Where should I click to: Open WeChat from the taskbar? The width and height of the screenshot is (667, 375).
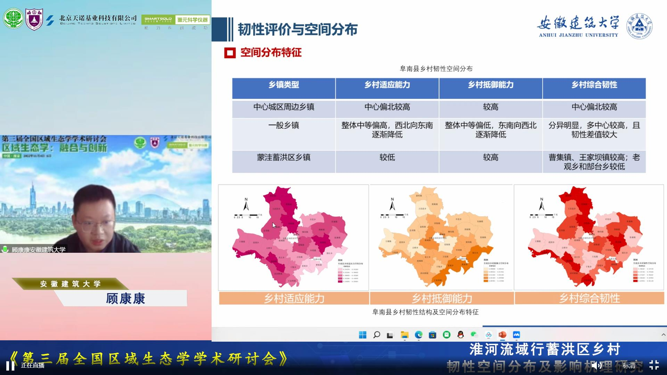474,335
